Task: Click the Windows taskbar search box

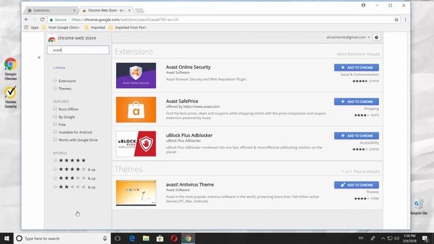Action: [62, 238]
